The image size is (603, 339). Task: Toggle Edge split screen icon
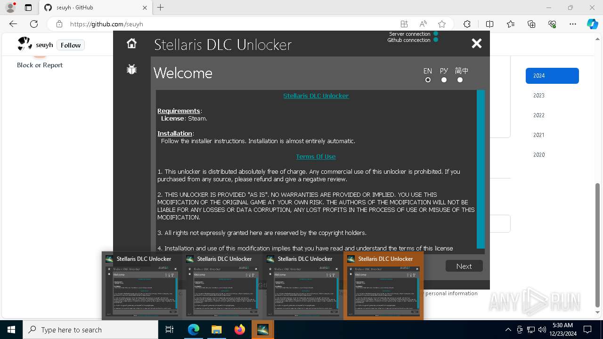(489, 24)
